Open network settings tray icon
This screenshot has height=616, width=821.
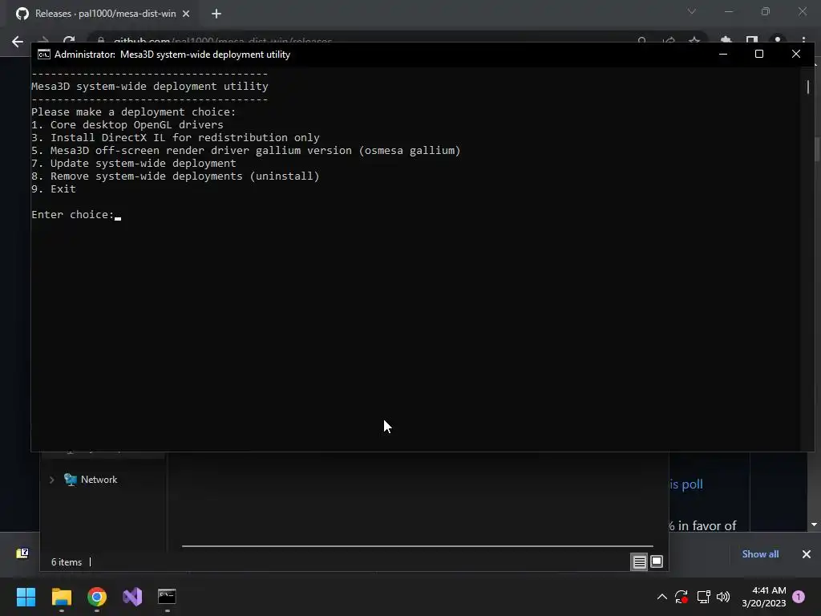[x=703, y=597]
